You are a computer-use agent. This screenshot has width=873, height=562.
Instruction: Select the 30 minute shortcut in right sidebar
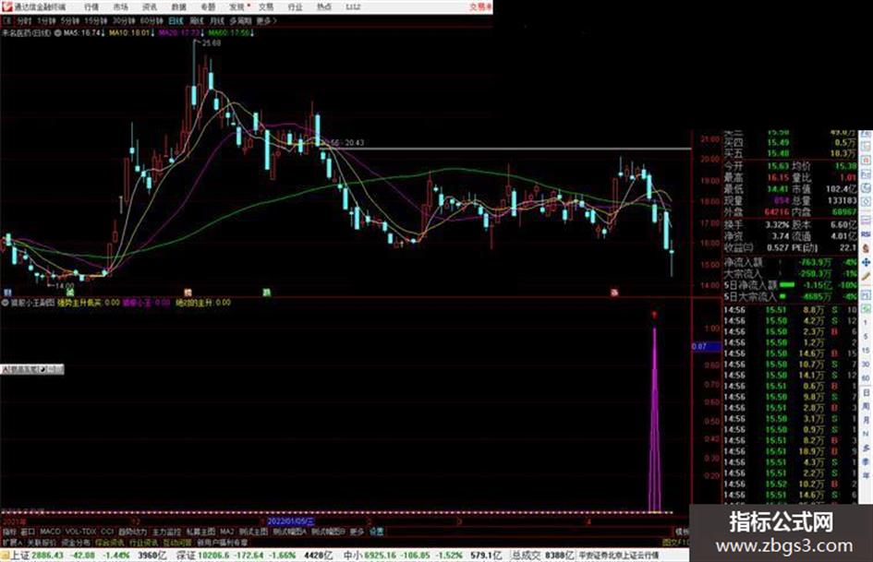pyautogui.click(x=866, y=364)
